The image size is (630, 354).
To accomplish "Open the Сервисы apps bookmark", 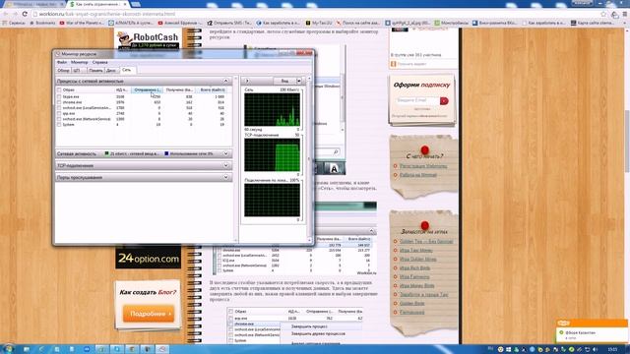I will [x=14, y=23].
